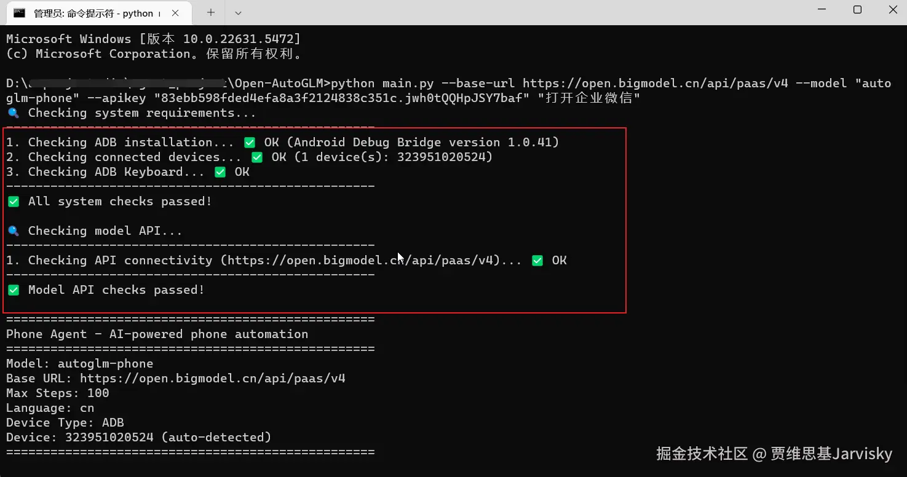Select the 管理员: 命令提示符 tab title

coord(93,13)
